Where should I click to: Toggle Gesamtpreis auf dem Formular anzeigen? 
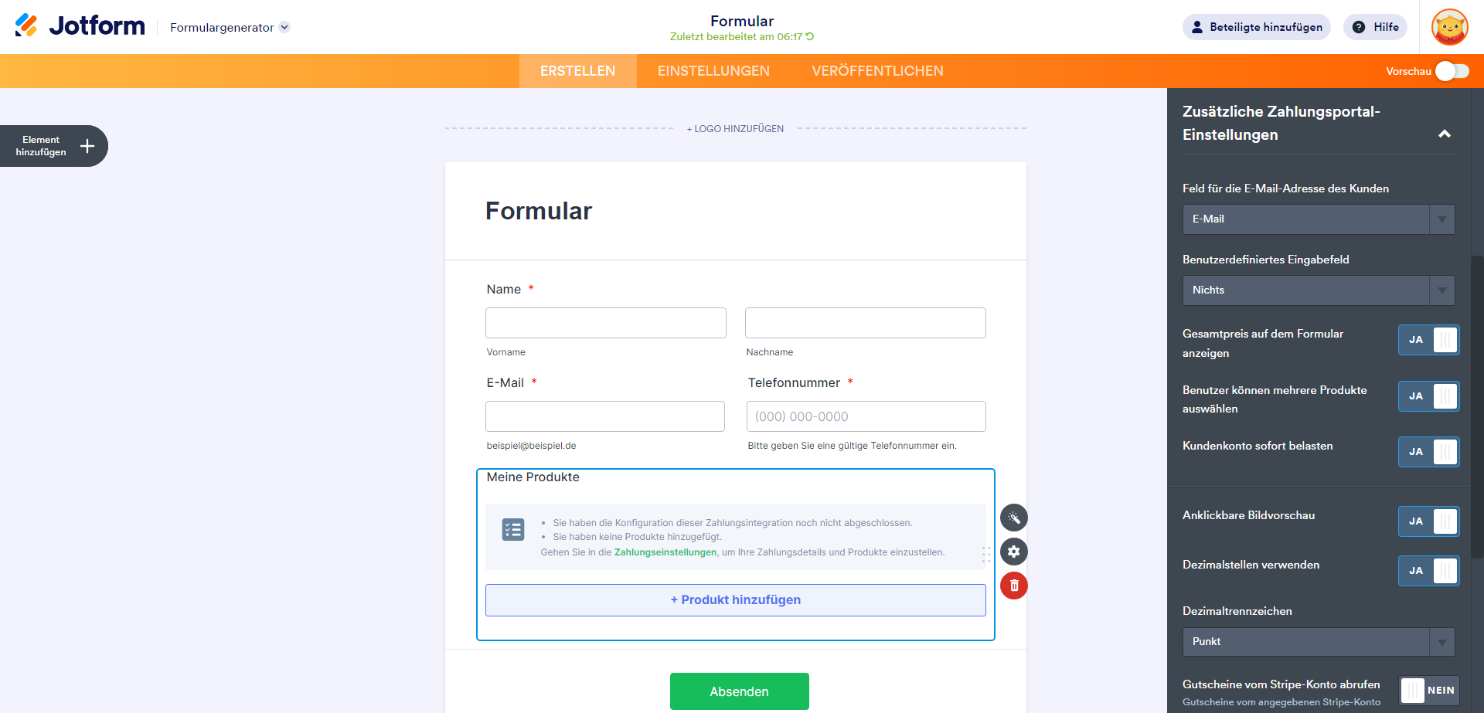(x=1428, y=340)
